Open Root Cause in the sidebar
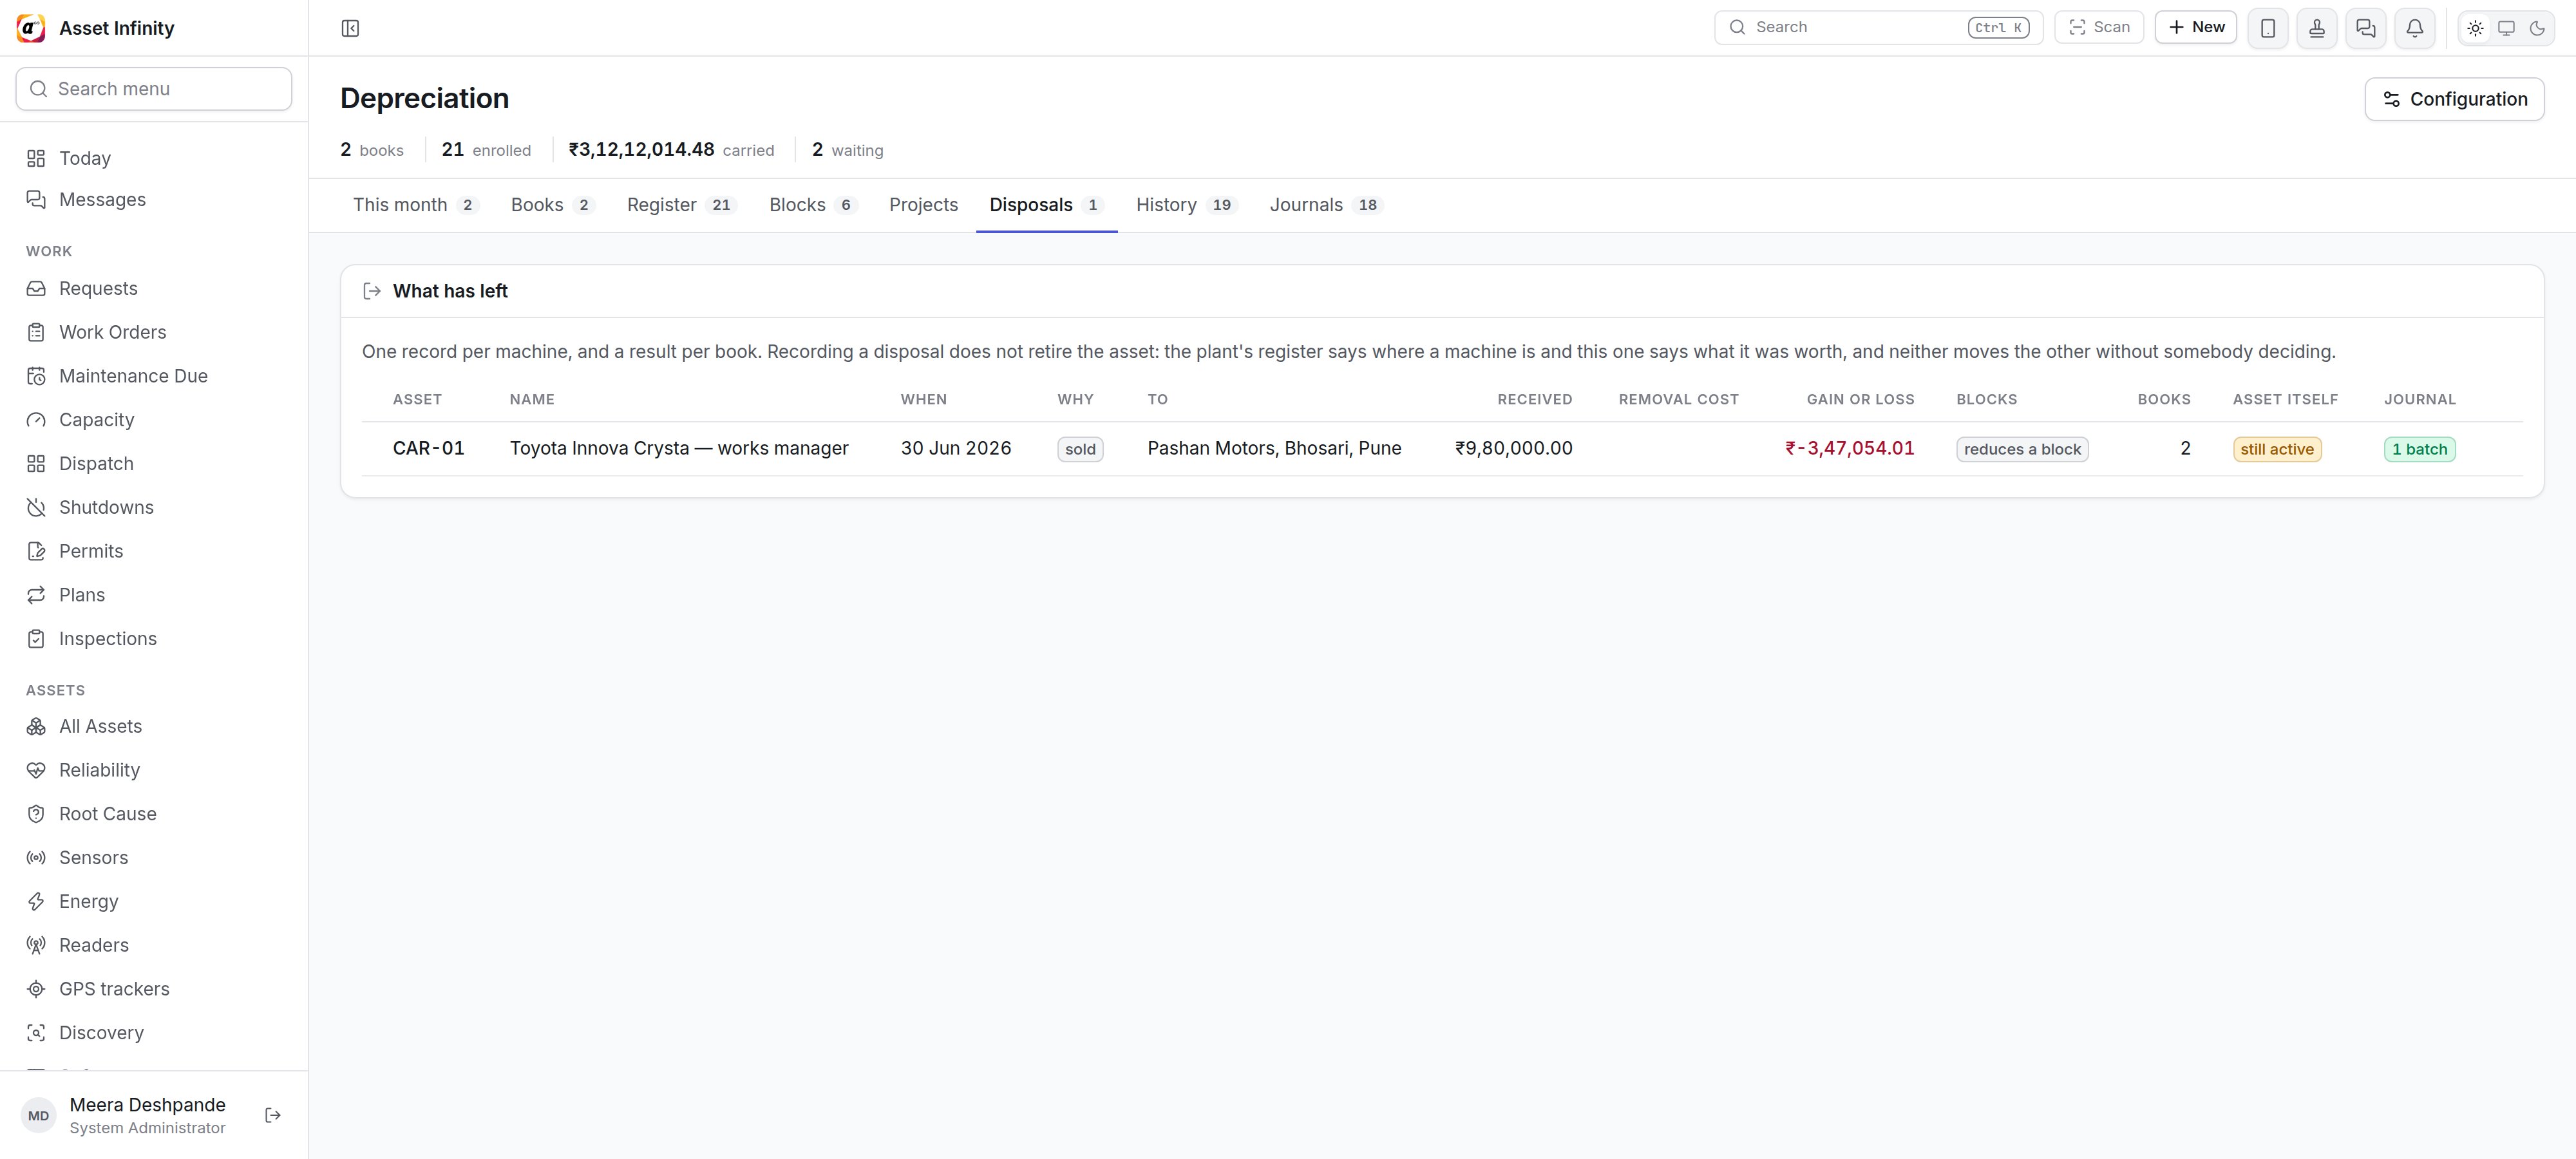2576x1159 pixels. [x=154, y=814]
